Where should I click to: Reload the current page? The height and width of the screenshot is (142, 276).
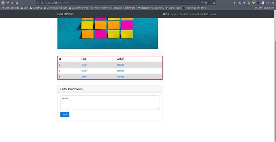(x=12, y=3)
